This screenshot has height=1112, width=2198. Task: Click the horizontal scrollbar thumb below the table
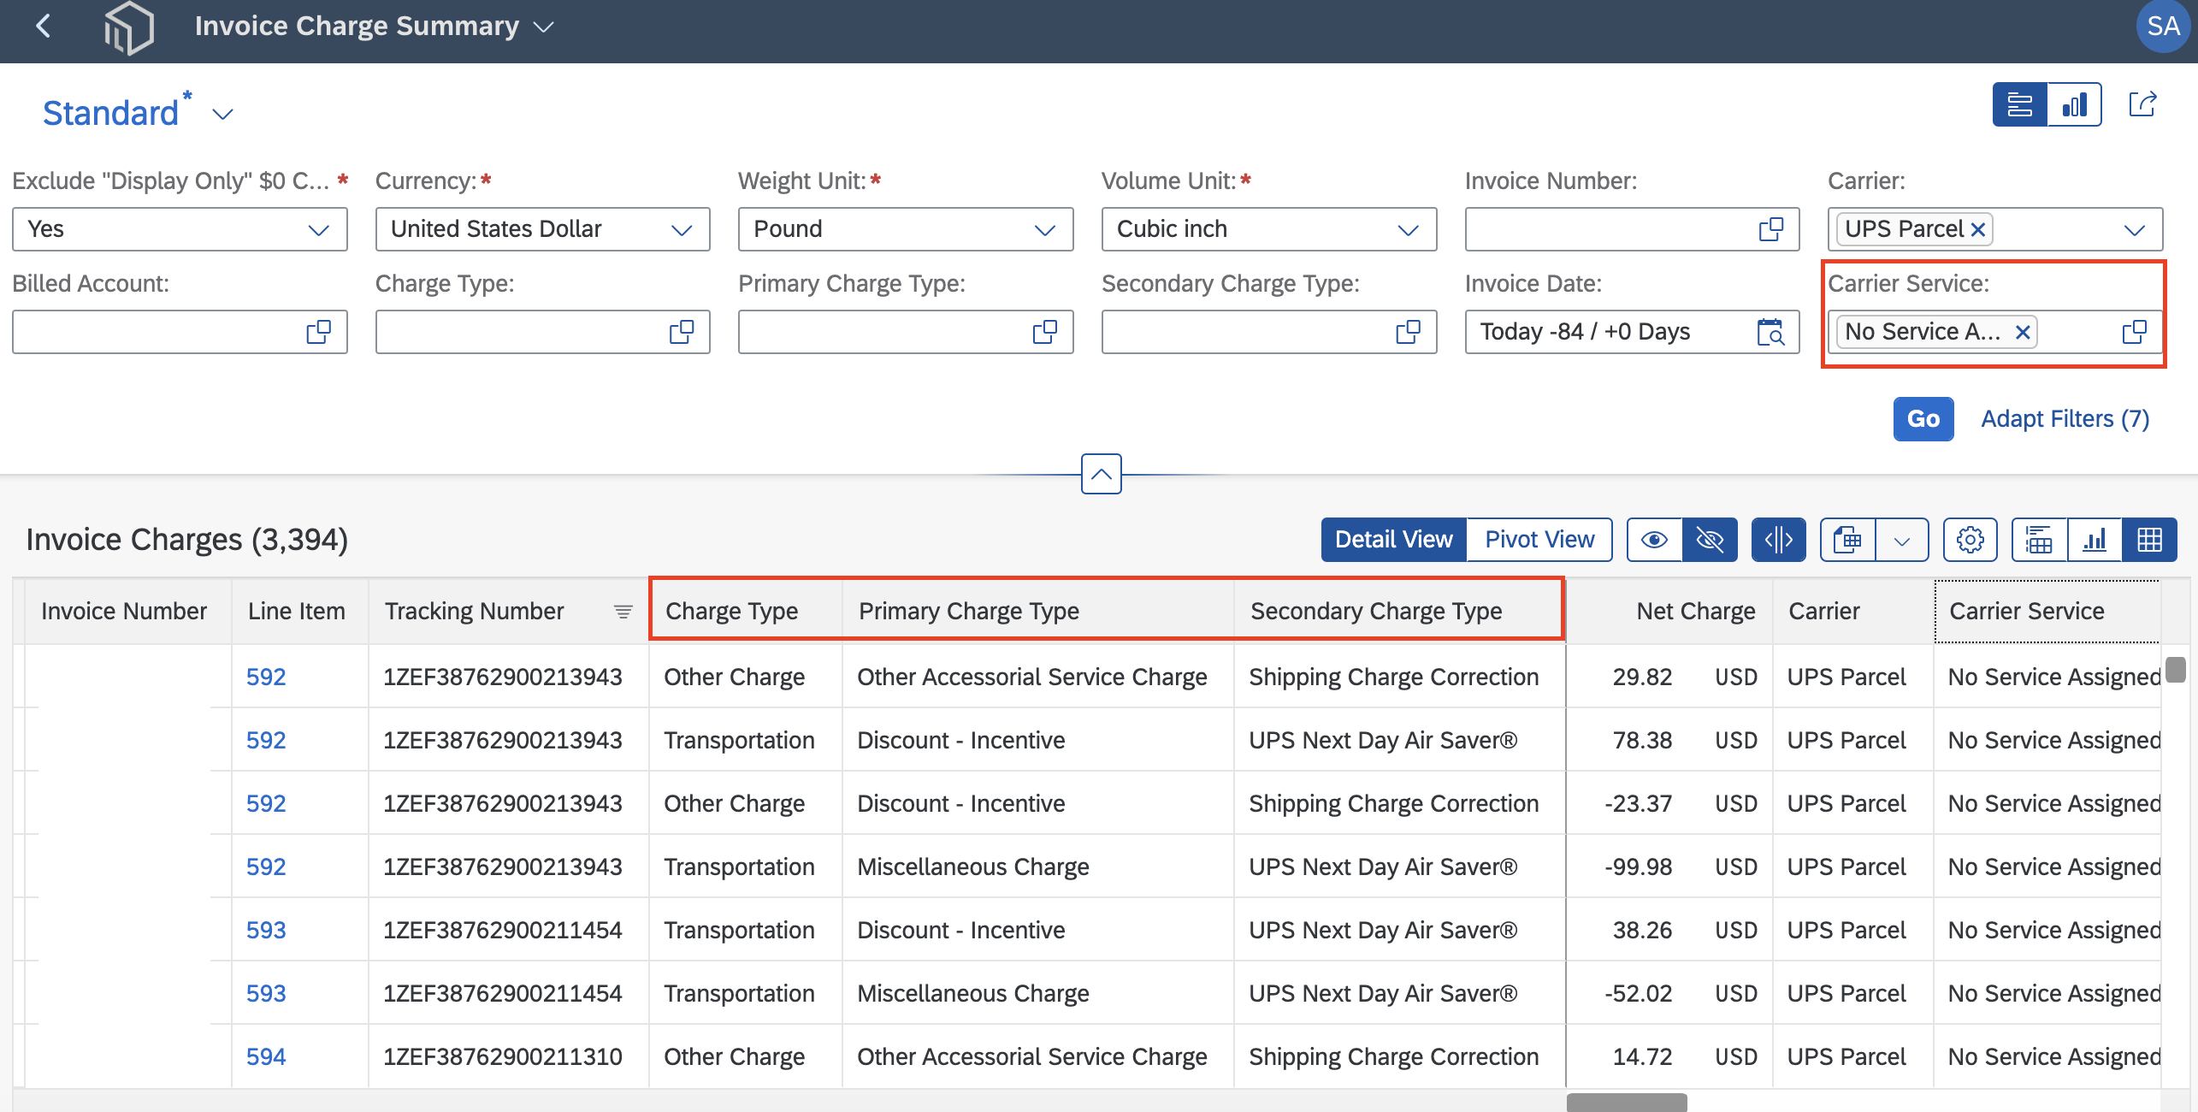point(1627,1103)
